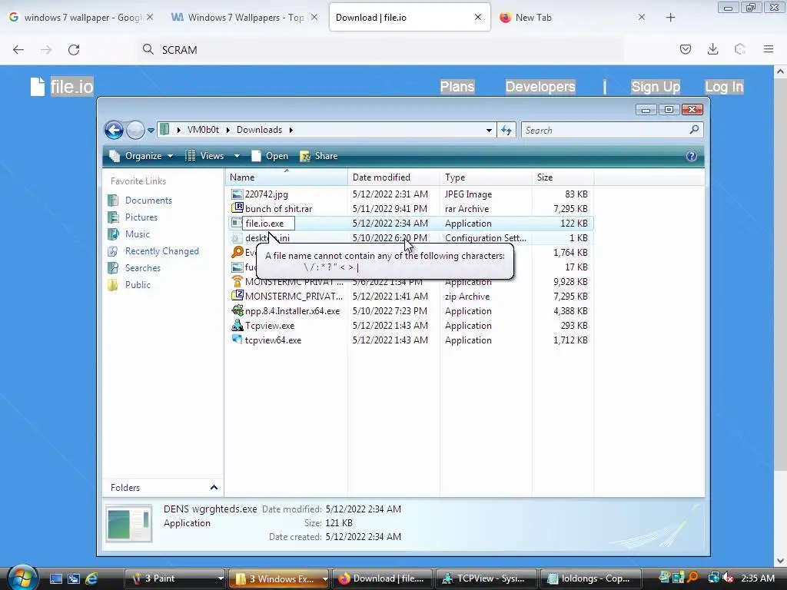Click the file.io.exe rename text field
This screenshot has height=590, width=787.
point(268,224)
